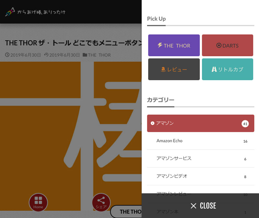The width and height of the screenshot is (259, 218).
Task: Click the first 2019年6月30日 publish date
Action: (x=26, y=55)
